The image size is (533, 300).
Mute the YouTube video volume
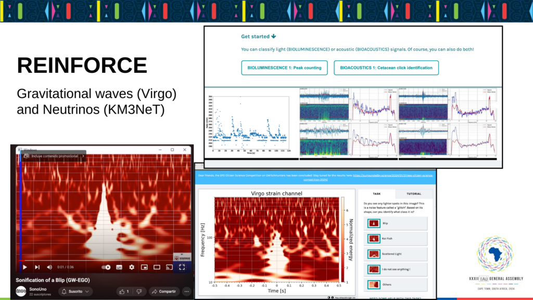coord(49,267)
